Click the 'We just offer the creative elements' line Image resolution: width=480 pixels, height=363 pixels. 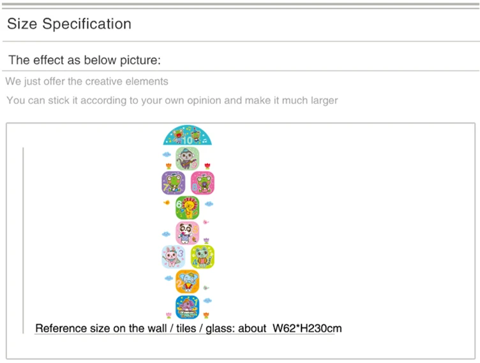pos(87,82)
